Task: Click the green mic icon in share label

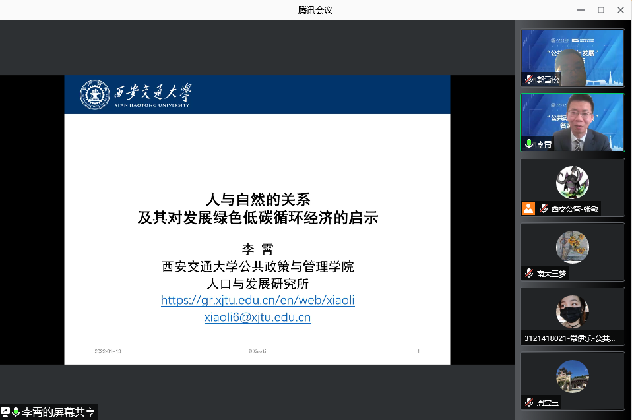Action: [16, 412]
